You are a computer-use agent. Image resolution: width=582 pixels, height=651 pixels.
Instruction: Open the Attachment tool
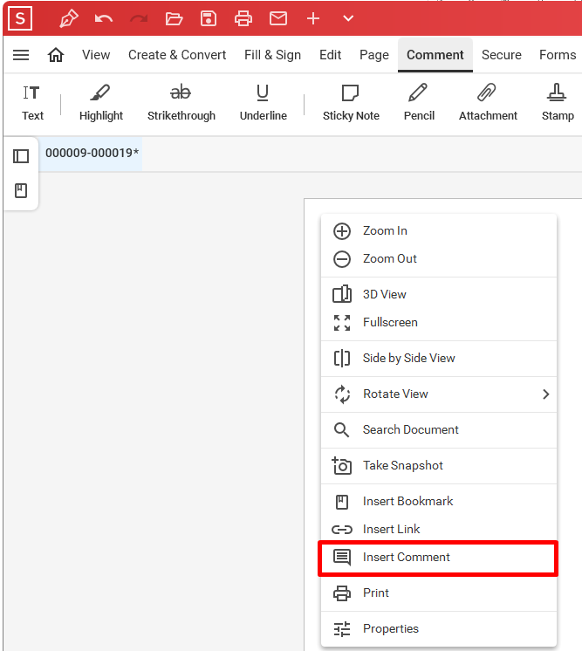click(x=488, y=103)
